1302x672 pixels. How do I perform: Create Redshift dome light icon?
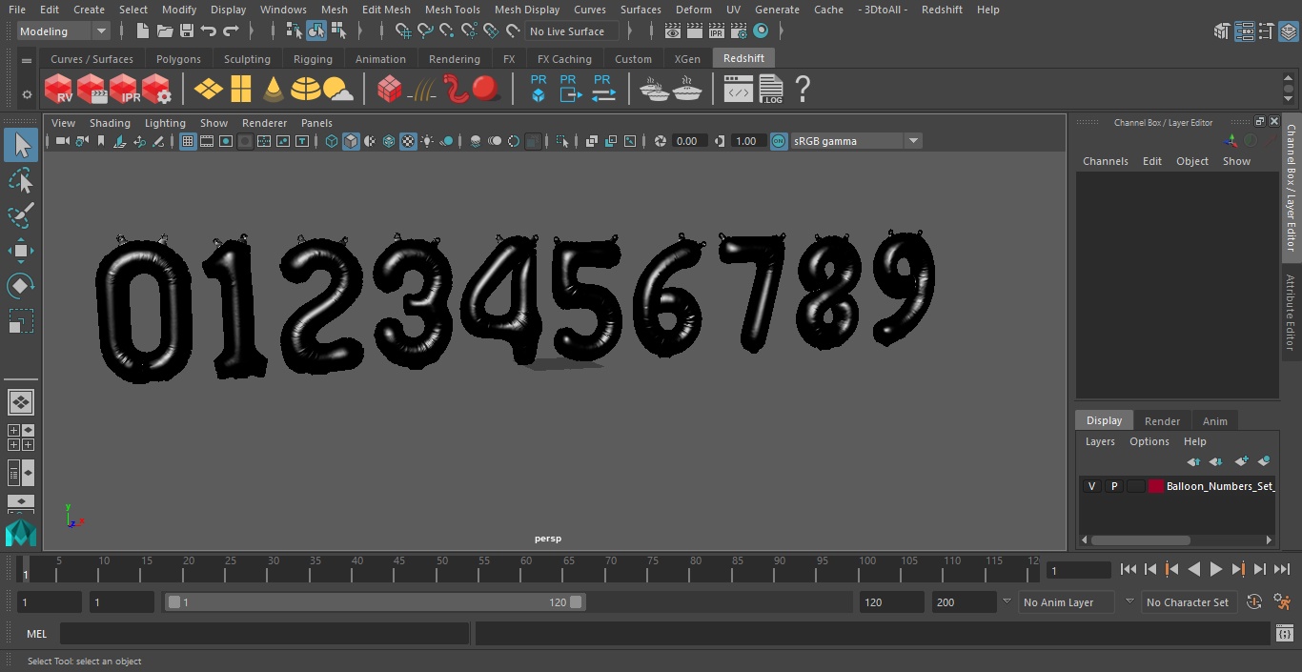coord(305,90)
